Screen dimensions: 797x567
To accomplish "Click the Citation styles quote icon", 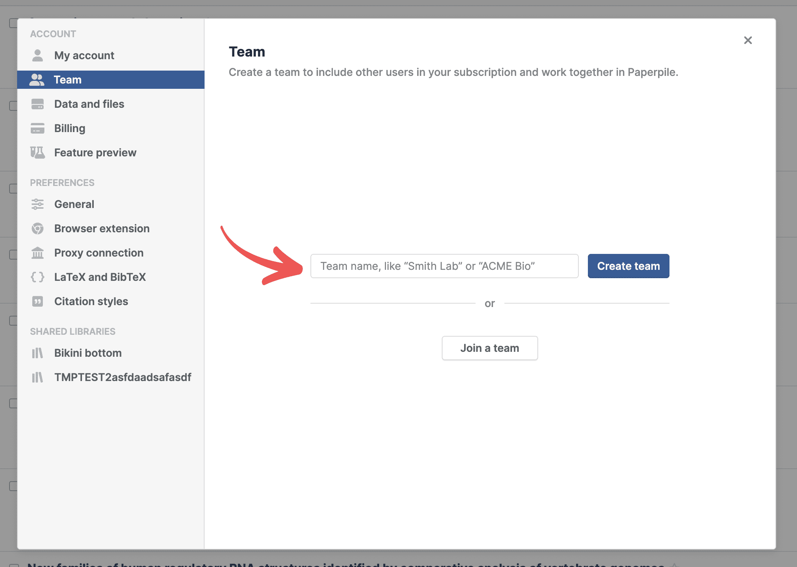I will tap(37, 301).
